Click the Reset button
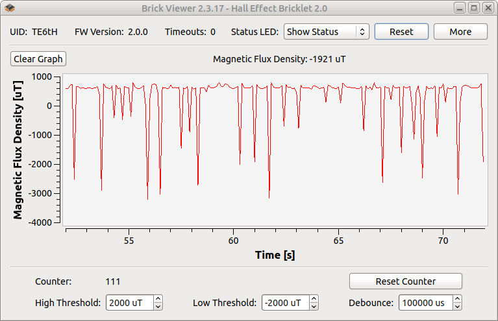 (401, 32)
